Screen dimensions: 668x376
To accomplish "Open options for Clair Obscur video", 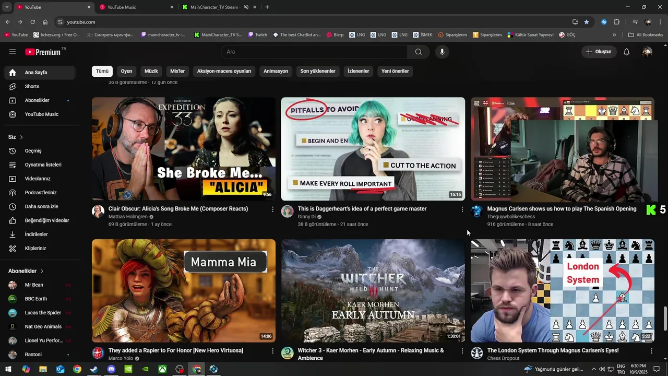I will click(x=272, y=209).
